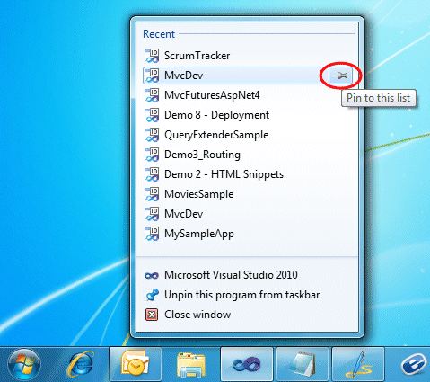Pin MvcDev using the pushpin icon

tap(341, 76)
